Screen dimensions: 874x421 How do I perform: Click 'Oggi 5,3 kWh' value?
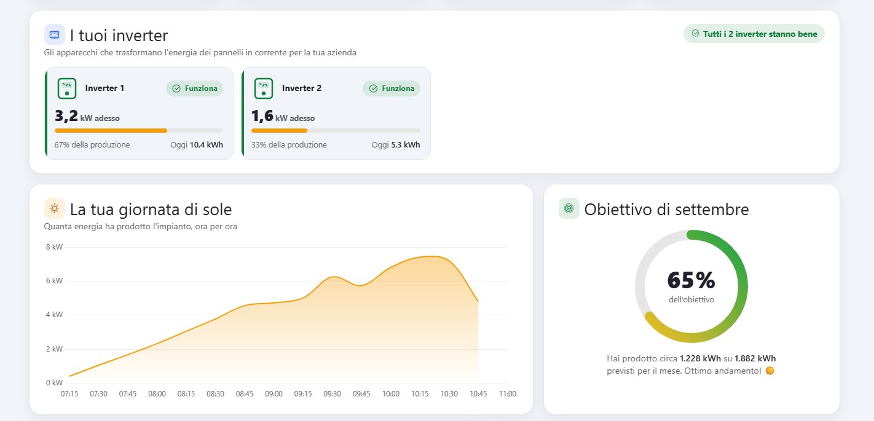coord(396,145)
